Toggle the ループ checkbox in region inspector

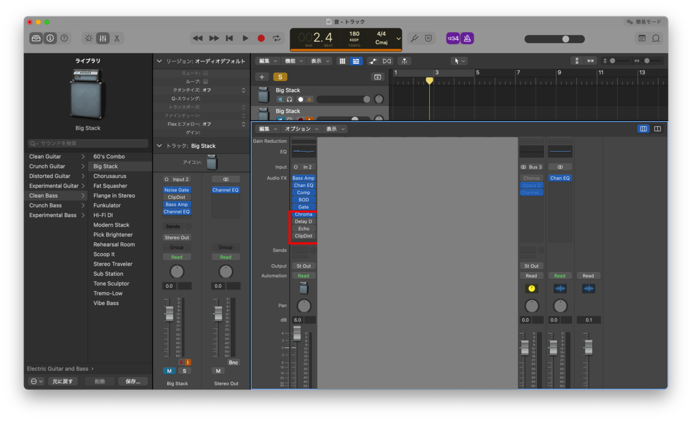[205, 82]
